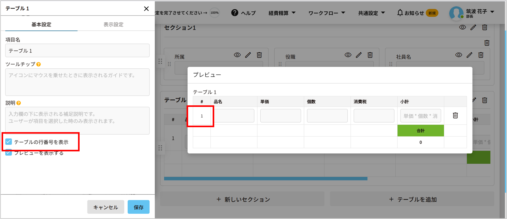Image resolution: width=507 pixels, height=219 pixels.
Task: Edit the 所属 field with pencil icon
Action: click(248, 55)
